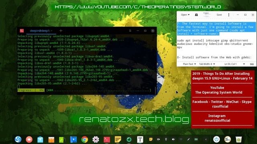Open the power shutdown button in dock

click(x=216, y=140)
